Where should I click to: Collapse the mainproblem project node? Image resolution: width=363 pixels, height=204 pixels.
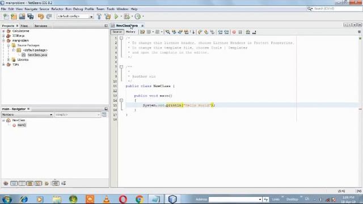pos(3,40)
